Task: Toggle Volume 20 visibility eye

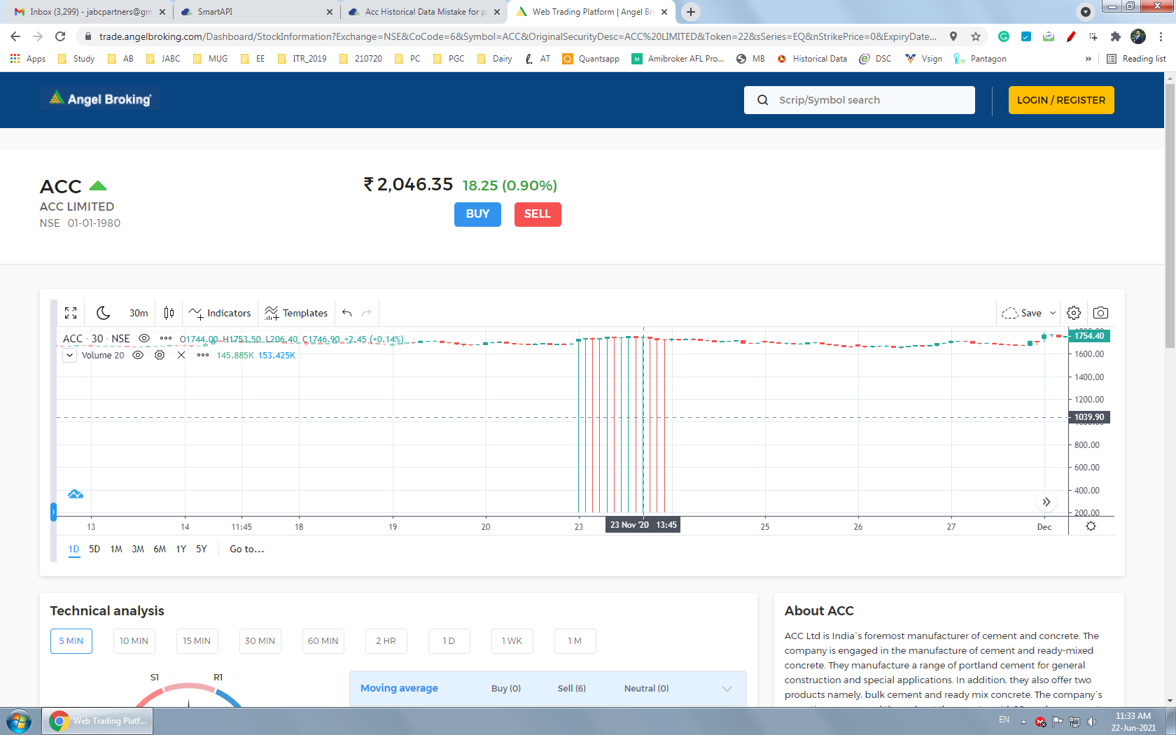Action: tap(138, 355)
